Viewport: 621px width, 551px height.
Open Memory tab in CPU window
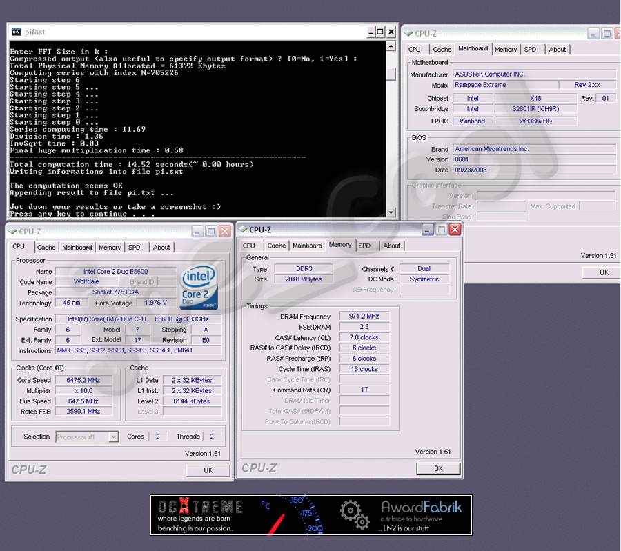[110, 248]
